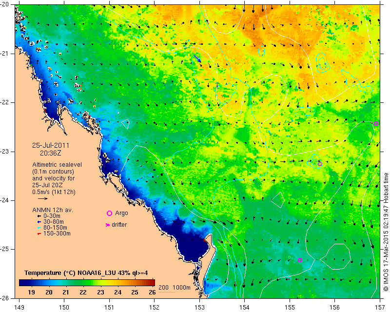
Task: Click the 'drifter' legend label
Action: pos(119,225)
